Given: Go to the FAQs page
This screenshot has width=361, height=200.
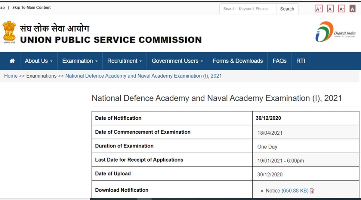Looking at the screenshot, I should (279, 61).
